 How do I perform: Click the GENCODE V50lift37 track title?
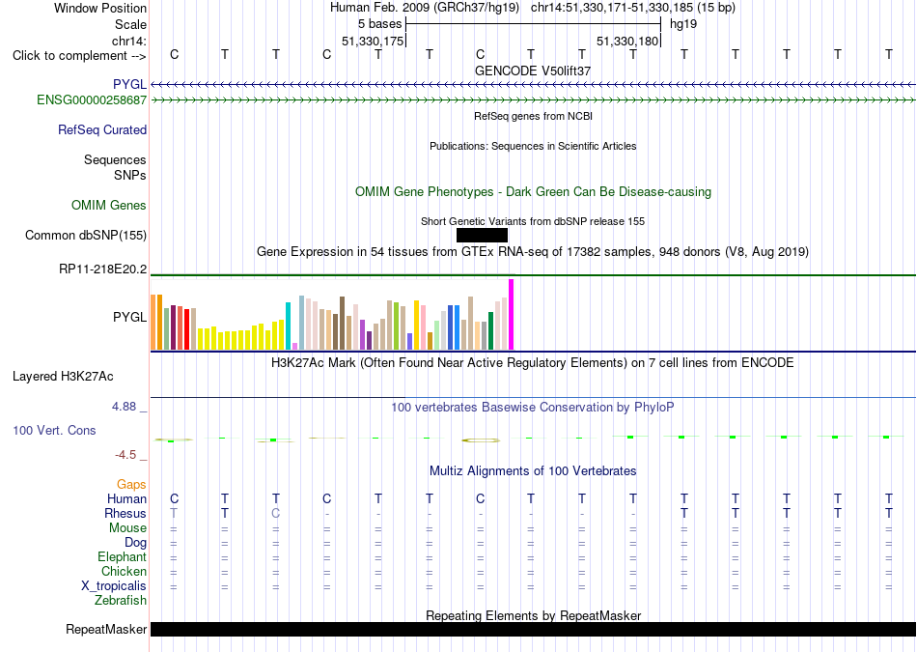point(533,71)
